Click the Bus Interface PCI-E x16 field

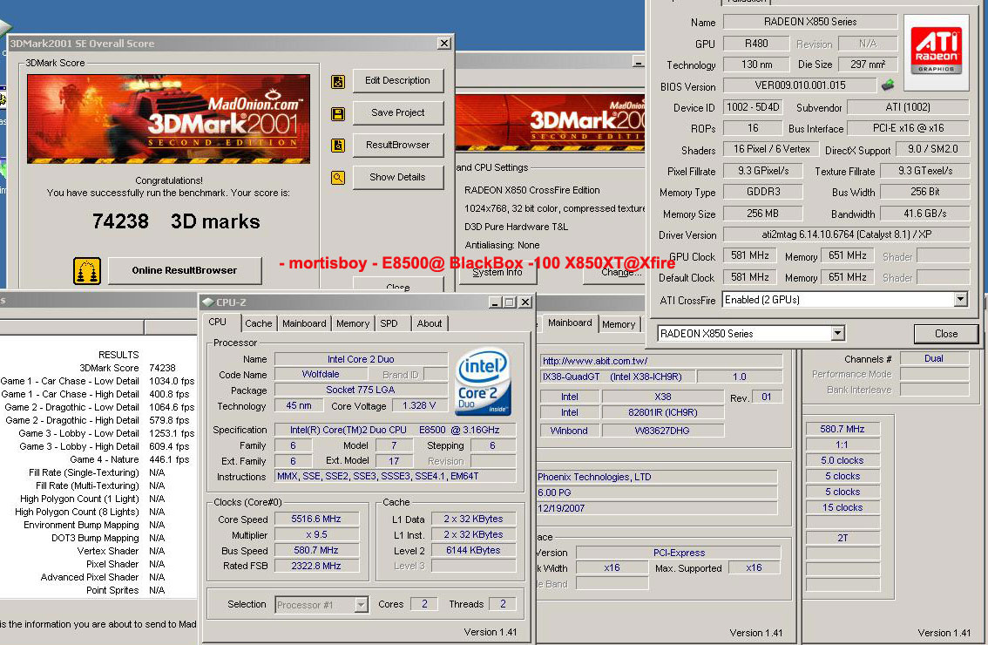908,128
